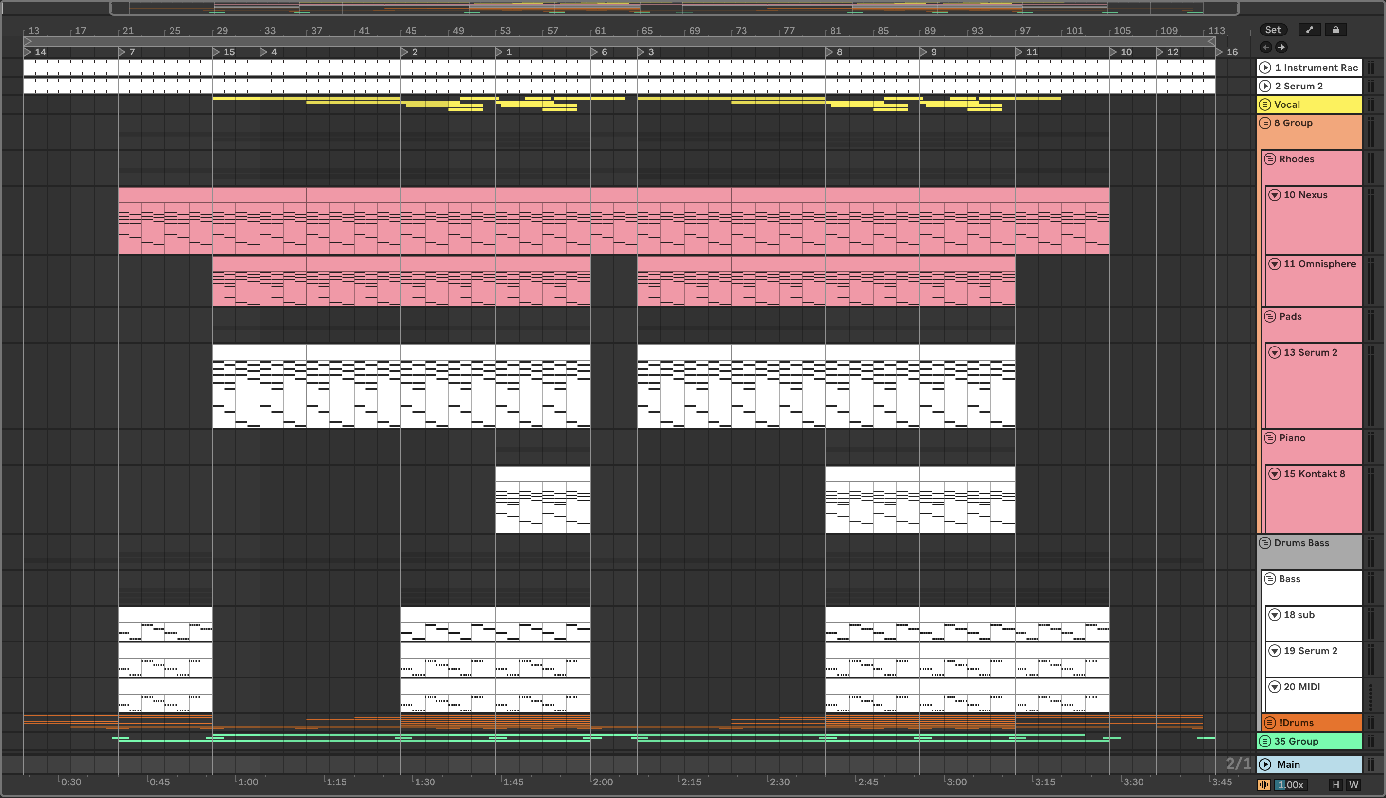This screenshot has height=798, width=1386.
Task: Unfold the Vocal group track
Action: click(x=1265, y=104)
